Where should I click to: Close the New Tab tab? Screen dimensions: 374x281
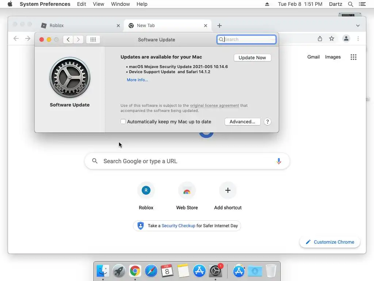205,26
